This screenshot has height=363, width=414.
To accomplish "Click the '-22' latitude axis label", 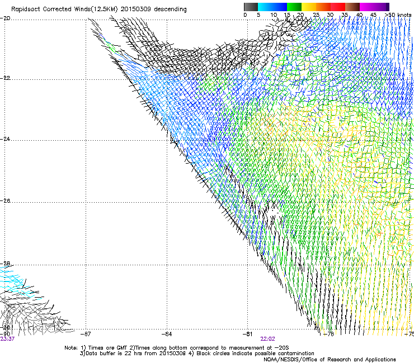I will coord(5,78).
